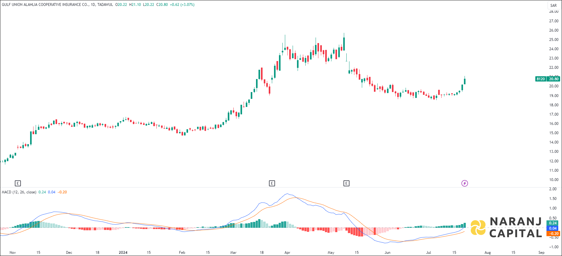This screenshot has height=256, width=562.
Task: Click the Jun label on time axis
Action: pos(388,252)
